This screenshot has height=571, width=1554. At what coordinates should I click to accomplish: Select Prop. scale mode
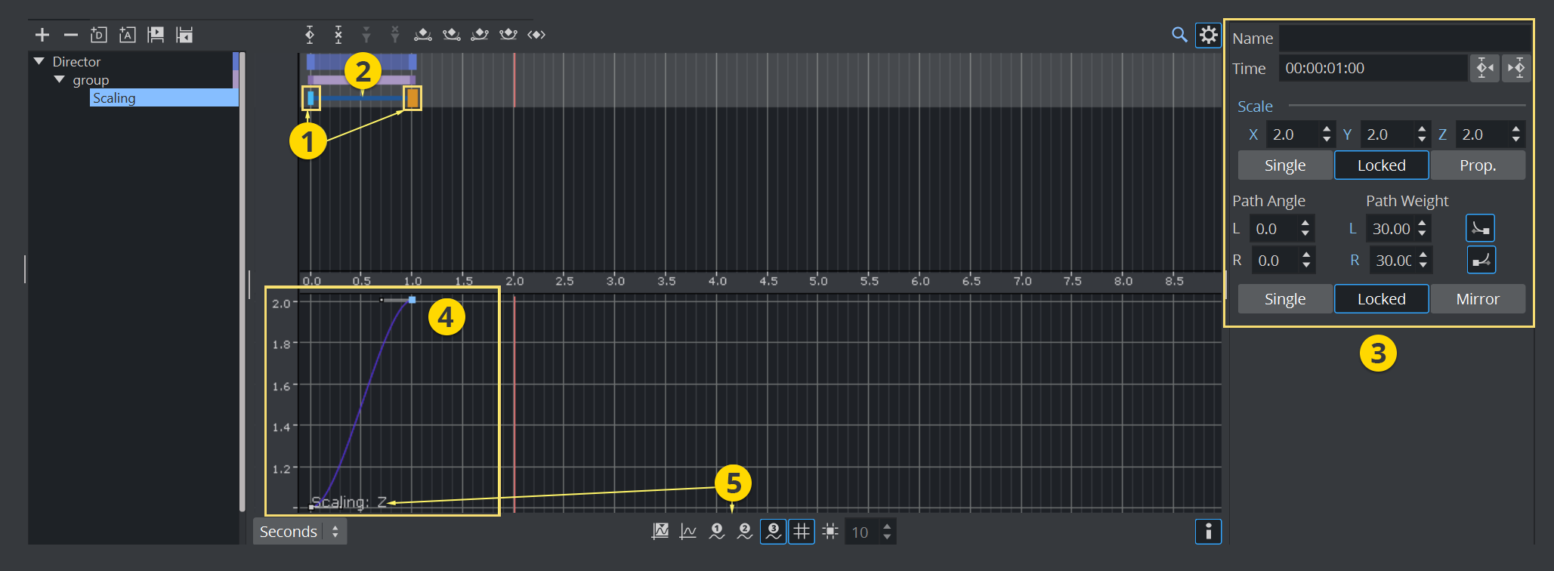coord(1477,165)
